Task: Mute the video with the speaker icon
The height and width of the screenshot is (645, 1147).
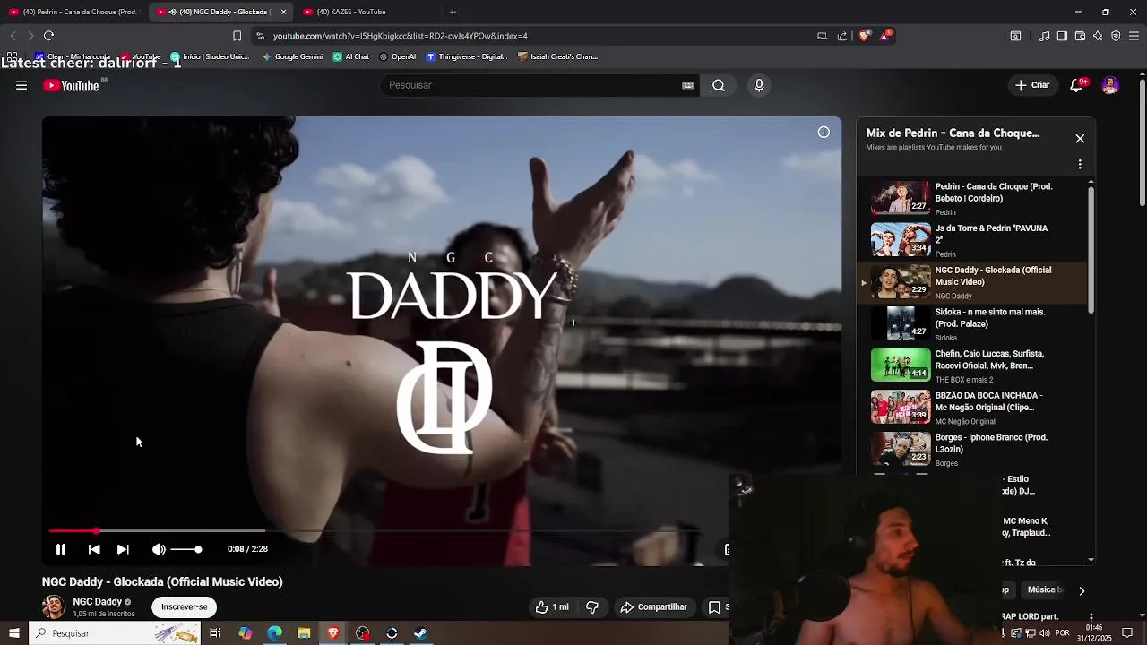Action: 159,549
